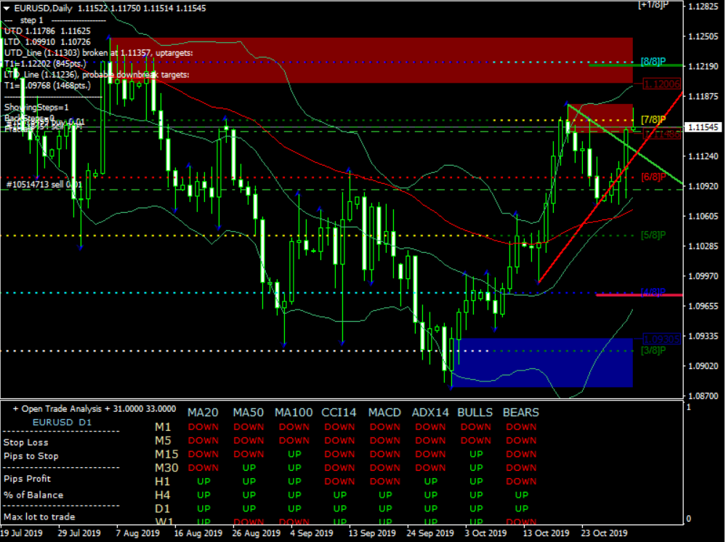Screen dimensions: 726x542
Task: Click the MA20 column header
Action: pos(203,413)
